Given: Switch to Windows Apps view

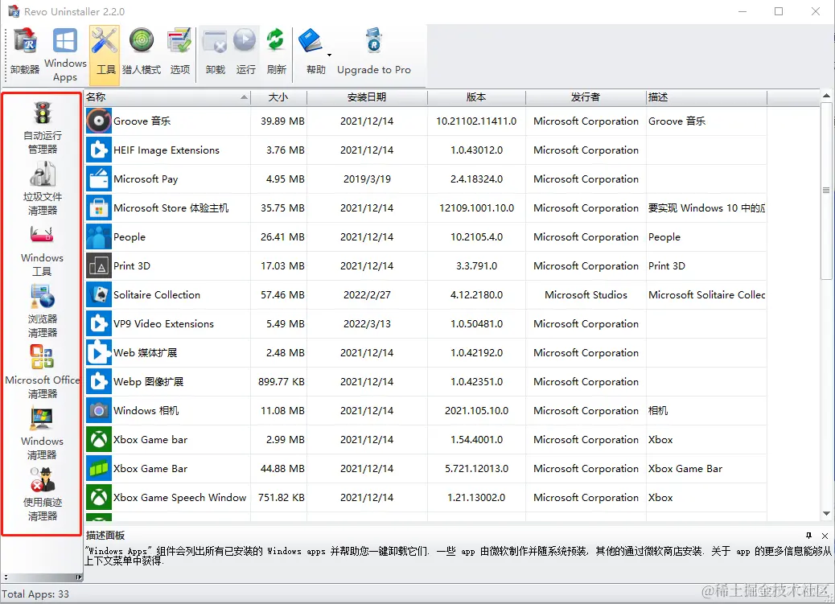Looking at the screenshot, I should pyautogui.click(x=65, y=55).
